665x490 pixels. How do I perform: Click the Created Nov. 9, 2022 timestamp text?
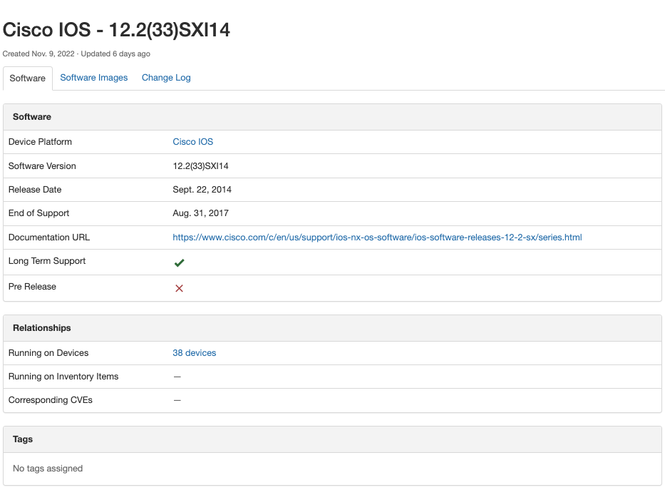pyautogui.click(x=38, y=54)
